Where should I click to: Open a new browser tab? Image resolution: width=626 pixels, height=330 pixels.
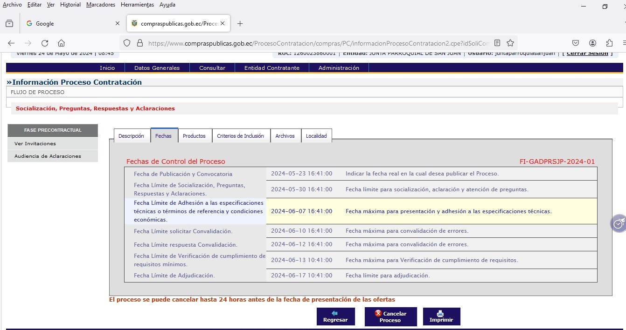point(240,24)
